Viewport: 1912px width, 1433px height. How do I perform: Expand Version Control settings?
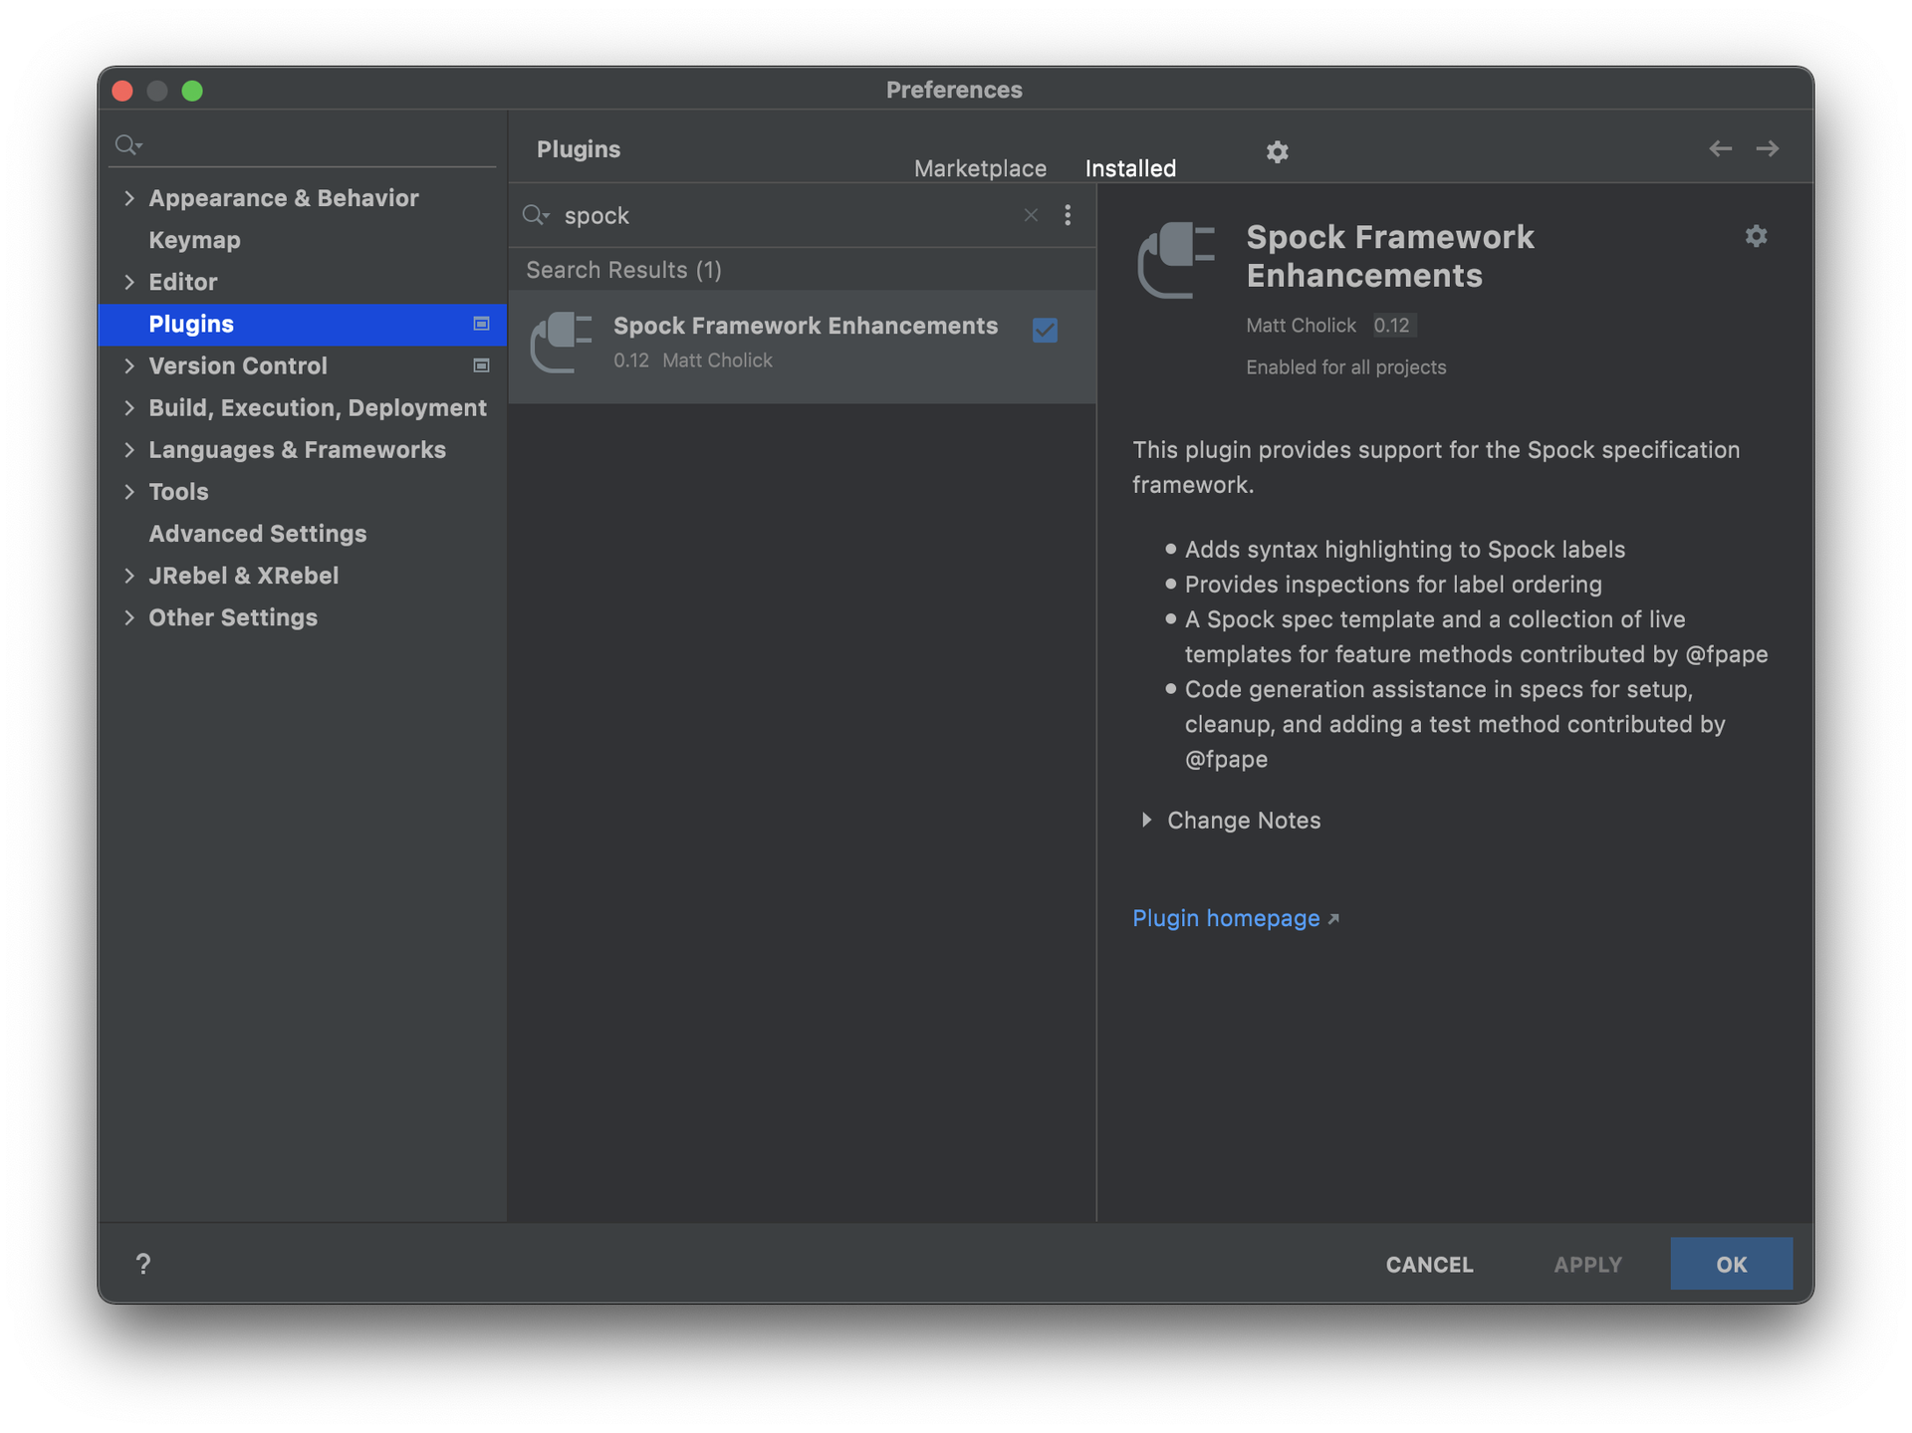(128, 365)
